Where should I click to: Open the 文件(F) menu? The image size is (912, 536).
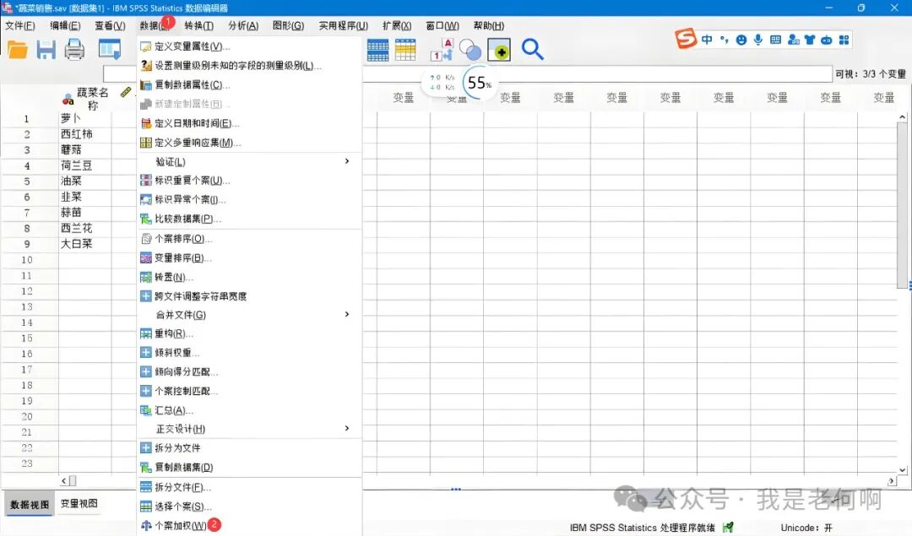pyautogui.click(x=20, y=25)
